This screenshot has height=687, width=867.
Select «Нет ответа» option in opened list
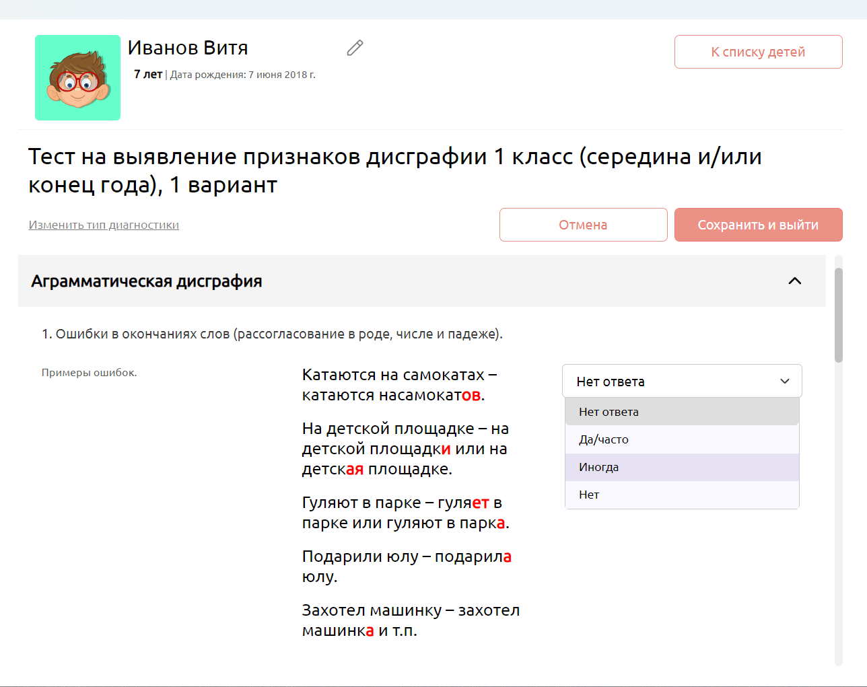[x=609, y=412]
